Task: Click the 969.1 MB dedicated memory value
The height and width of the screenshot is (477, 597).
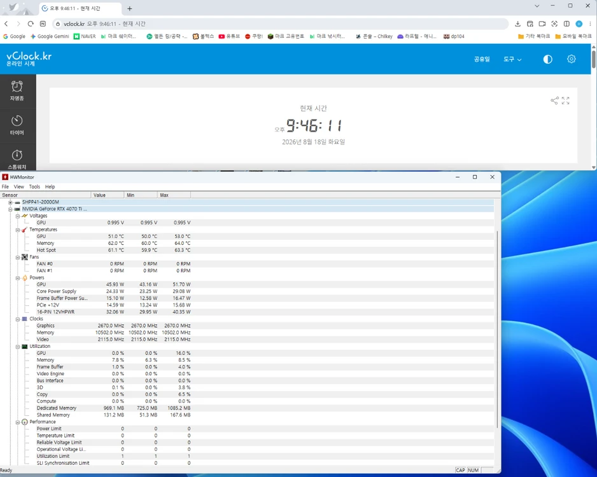Action: tap(113, 408)
